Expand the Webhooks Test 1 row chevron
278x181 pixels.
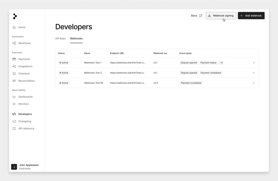pyautogui.click(x=254, y=63)
